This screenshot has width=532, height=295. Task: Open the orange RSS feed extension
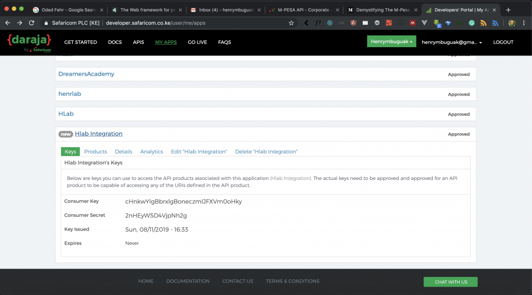(x=484, y=23)
